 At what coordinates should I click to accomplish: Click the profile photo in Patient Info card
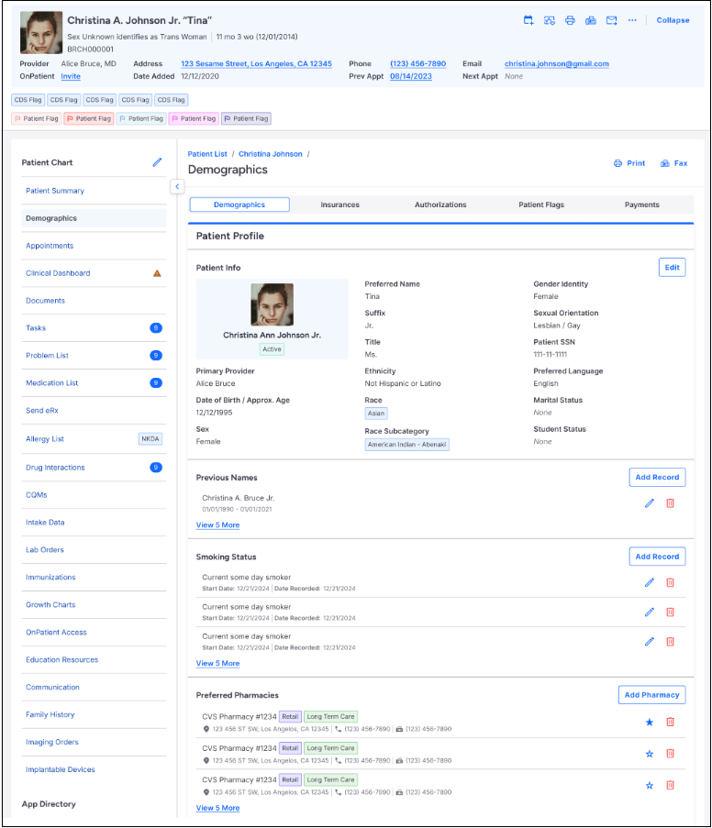[x=272, y=304]
